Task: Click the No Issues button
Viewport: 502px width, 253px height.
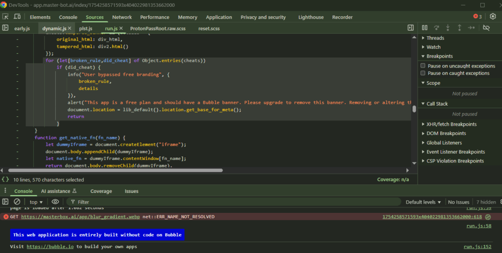Action: click(458, 202)
